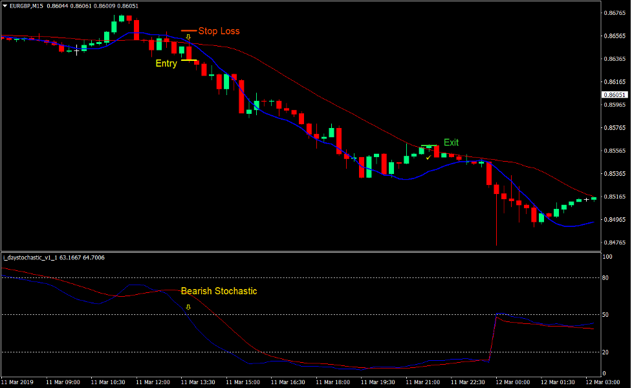The width and height of the screenshot is (632, 388).
Task: Click the 0.86165 price axis label
Action: point(615,81)
